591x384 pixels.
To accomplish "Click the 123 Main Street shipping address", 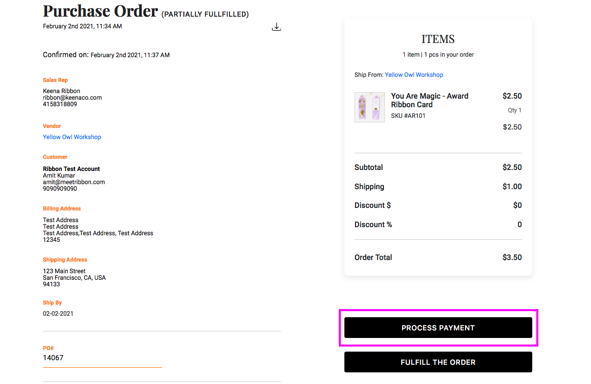I will tap(64, 271).
